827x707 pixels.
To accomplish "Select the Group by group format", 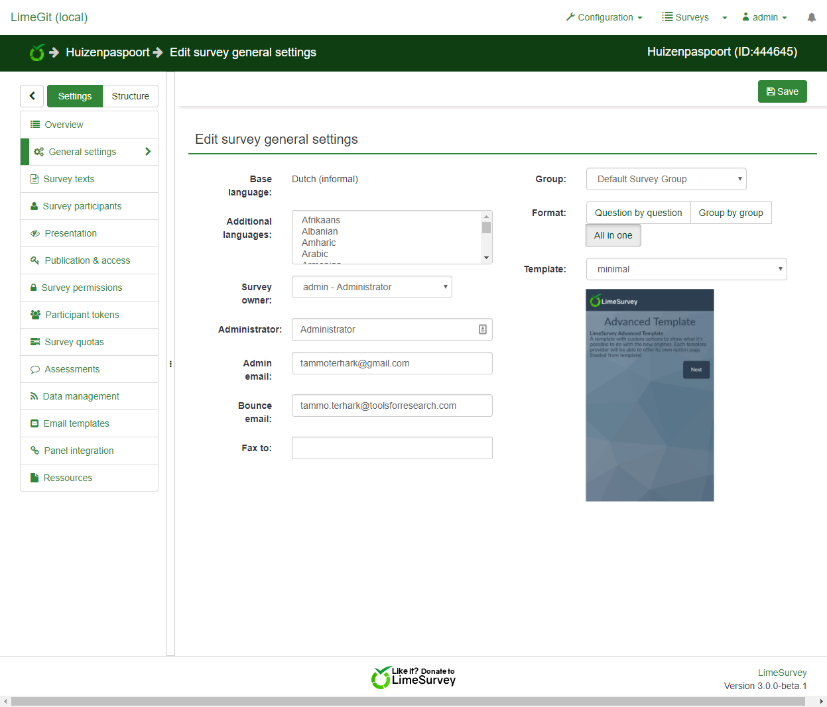I will click(x=730, y=213).
